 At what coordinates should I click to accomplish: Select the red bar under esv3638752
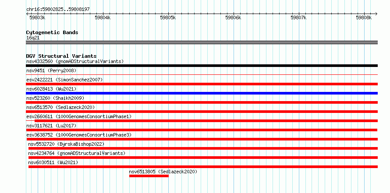202,139
